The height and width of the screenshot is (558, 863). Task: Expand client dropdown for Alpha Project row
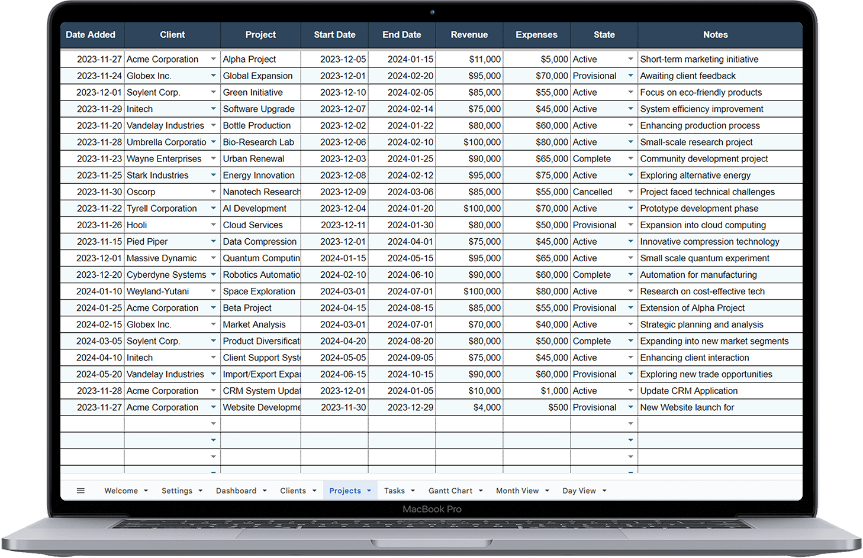[213, 59]
